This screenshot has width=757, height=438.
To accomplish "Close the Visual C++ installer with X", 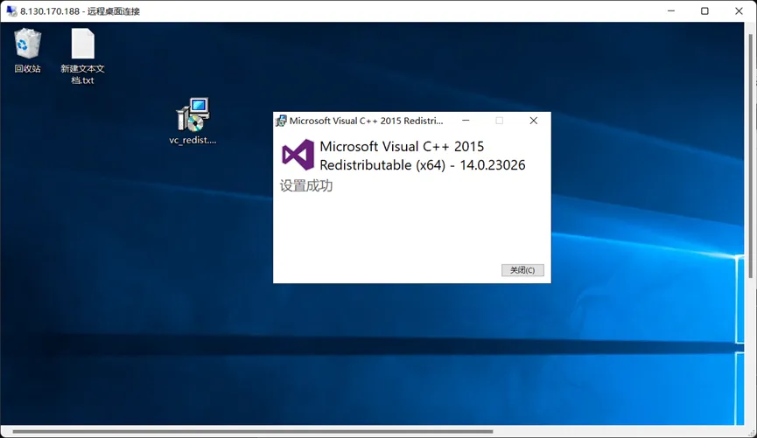I will [534, 121].
